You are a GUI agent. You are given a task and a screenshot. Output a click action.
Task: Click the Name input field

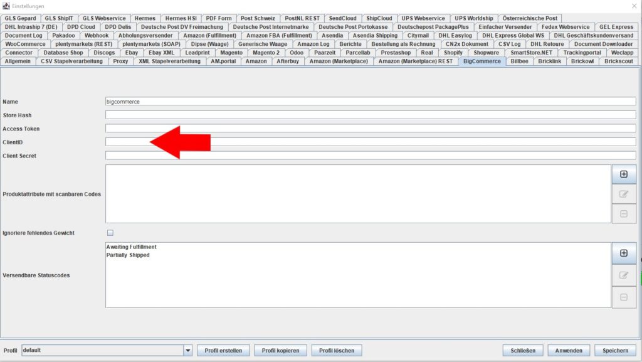(x=371, y=102)
